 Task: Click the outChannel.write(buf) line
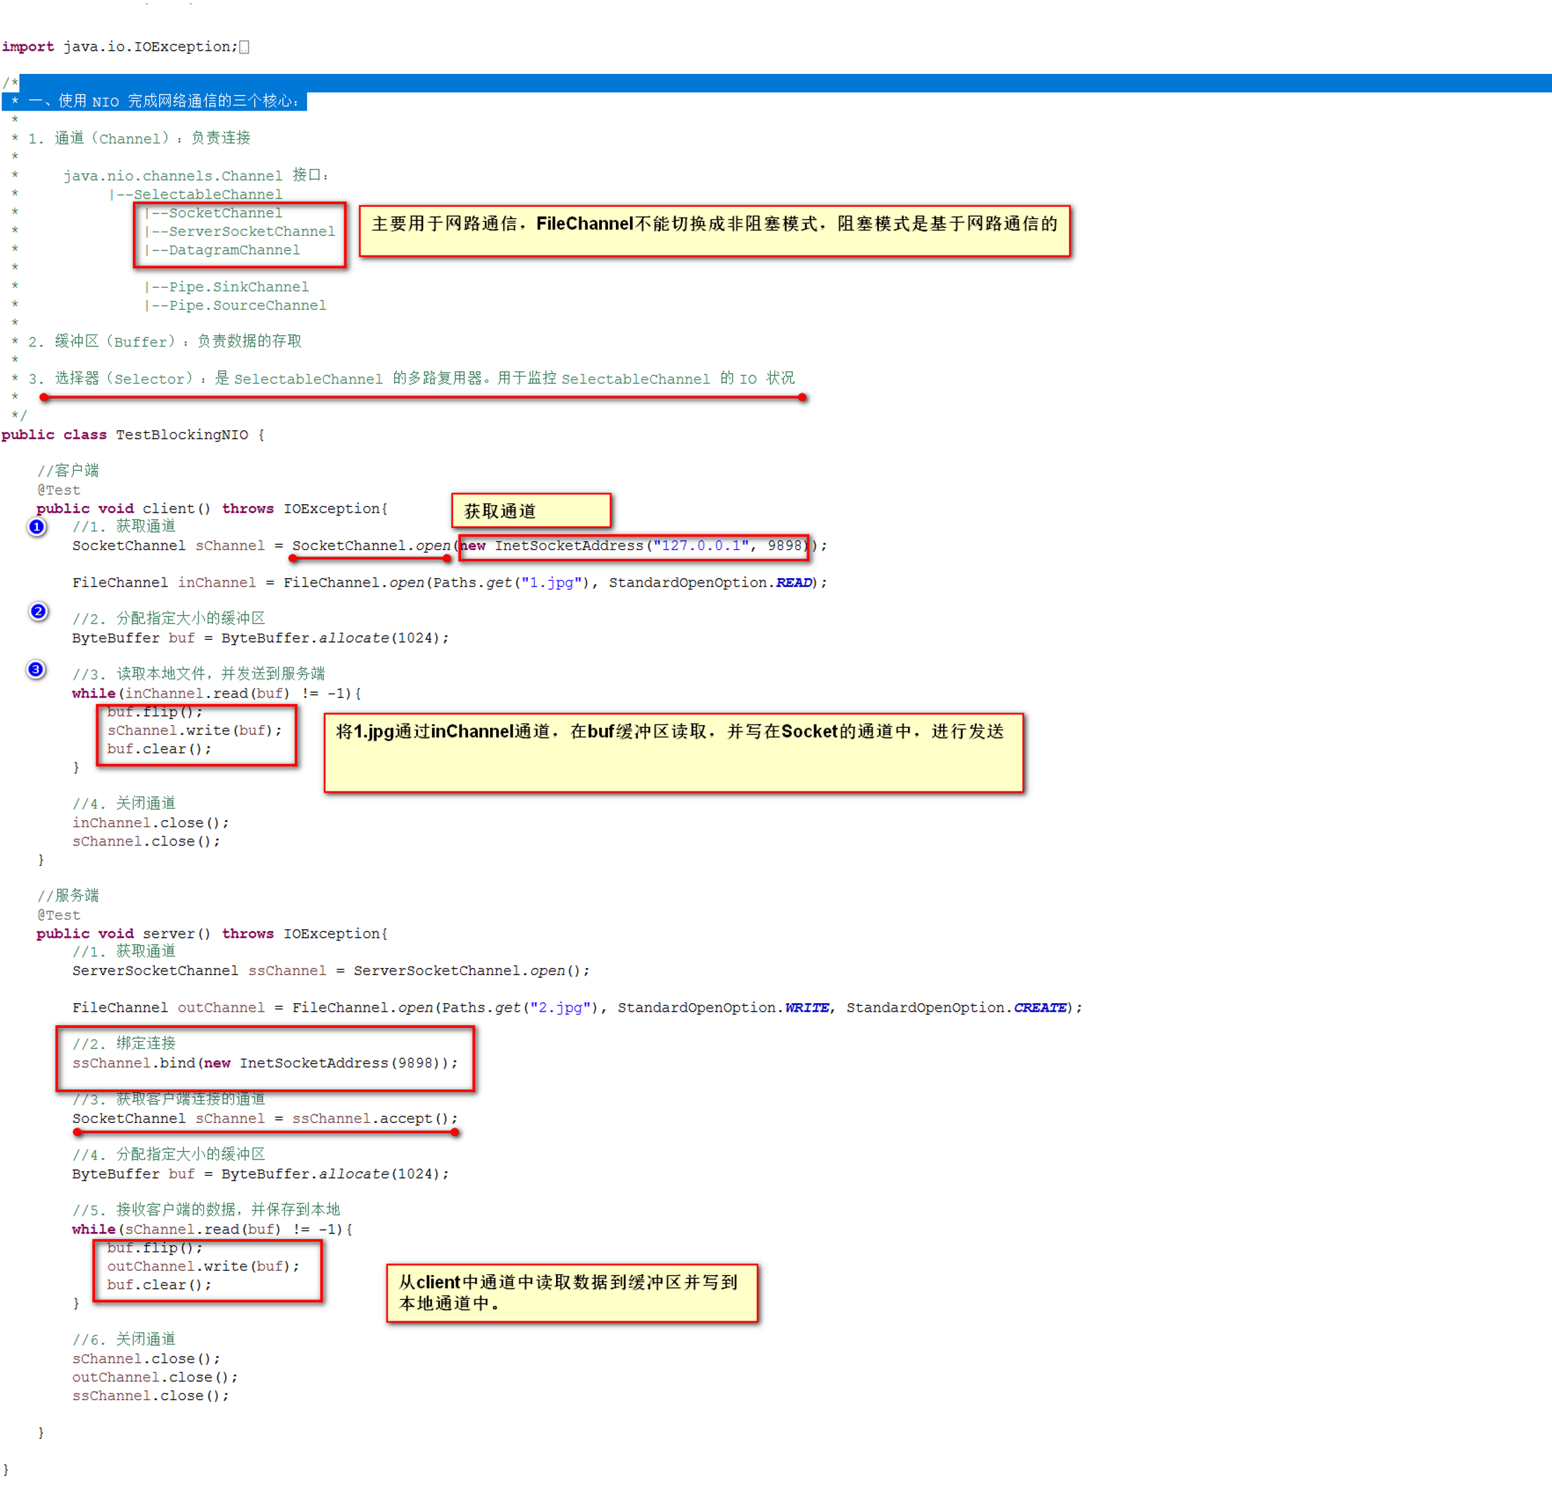point(203,1266)
